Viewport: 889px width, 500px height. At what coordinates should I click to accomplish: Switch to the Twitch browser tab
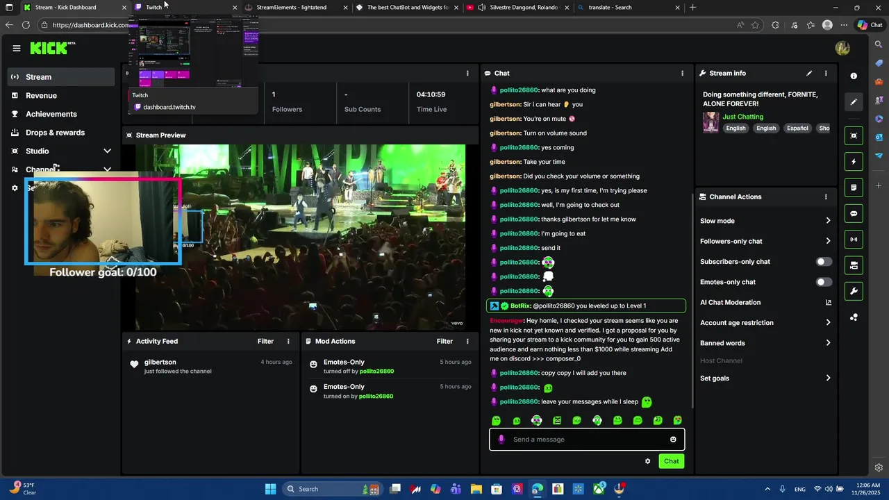185,8
